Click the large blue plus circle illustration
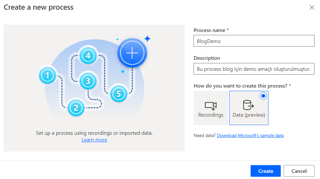Image resolution: width=320 pixels, height=179 pixels. click(132, 53)
